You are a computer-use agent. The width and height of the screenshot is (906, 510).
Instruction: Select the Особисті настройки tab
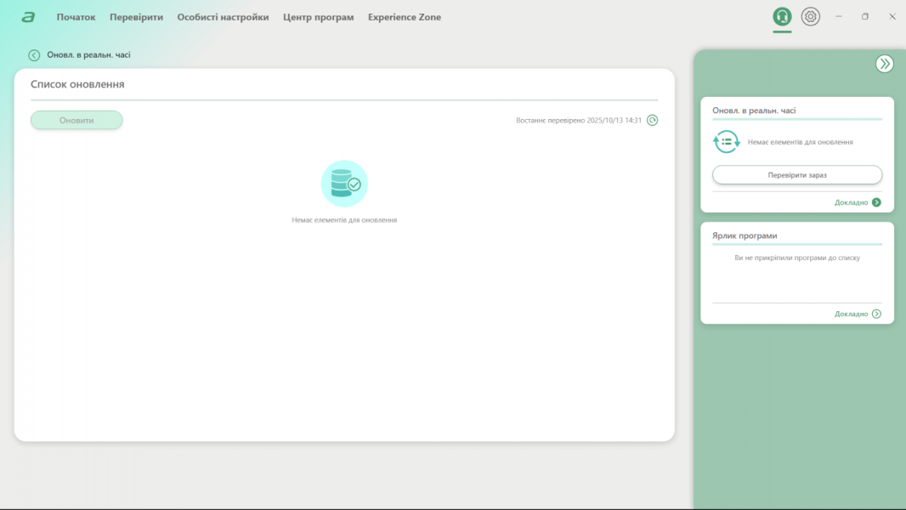pyautogui.click(x=223, y=17)
